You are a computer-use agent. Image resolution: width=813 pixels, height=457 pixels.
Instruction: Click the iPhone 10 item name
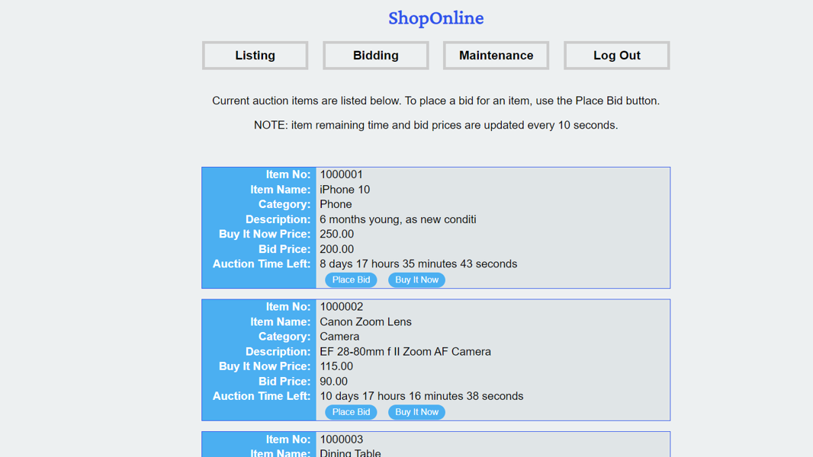click(x=345, y=189)
